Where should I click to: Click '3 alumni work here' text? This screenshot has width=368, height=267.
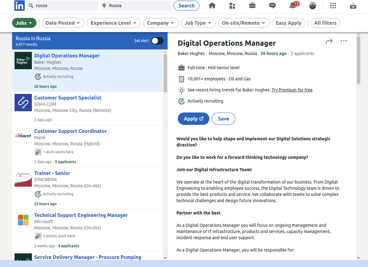(x=59, y=236)
